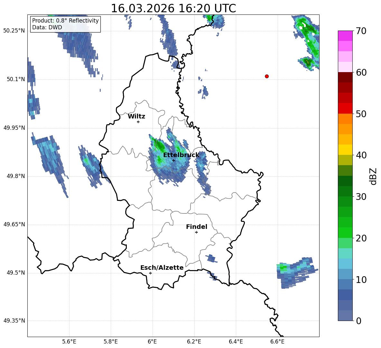
Task: Click the yellow swatch just above 40 dBZ
Action: pyautogui.click(x=345, y=150)
